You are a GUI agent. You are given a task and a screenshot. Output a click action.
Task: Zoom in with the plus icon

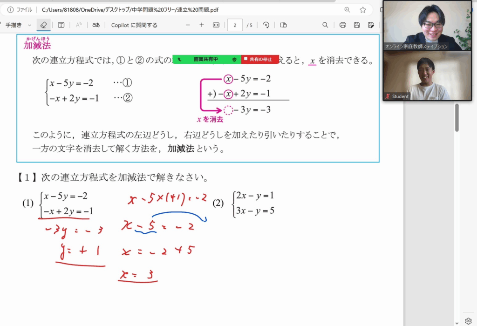pyautogui.click(x=202, y=25)
